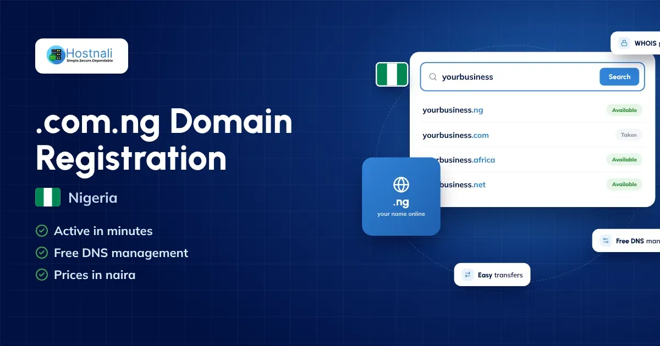Click the Nigeria country label
Viewport: 660px width, 346px height.
[93, 198]
